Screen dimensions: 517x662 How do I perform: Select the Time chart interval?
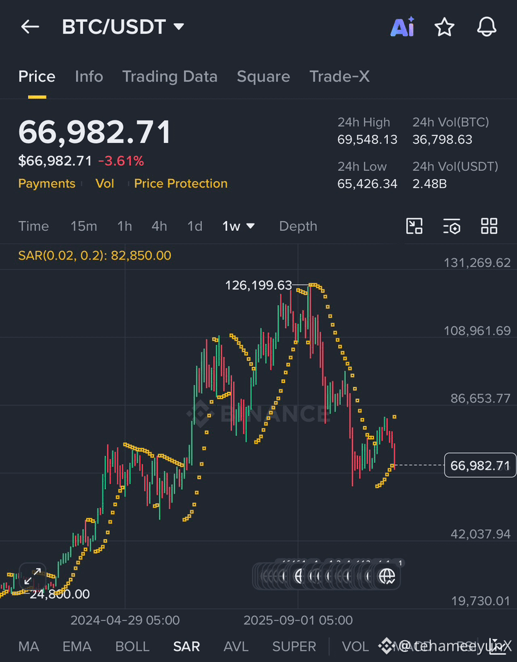pos(33,226)
